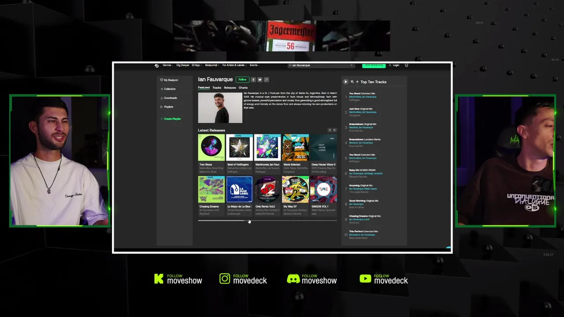Open track 7 Gruuving Original Mix
This screenshot has width=564, height=317.
360,185
